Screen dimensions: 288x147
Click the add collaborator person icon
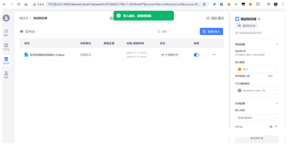pos(276,127)
